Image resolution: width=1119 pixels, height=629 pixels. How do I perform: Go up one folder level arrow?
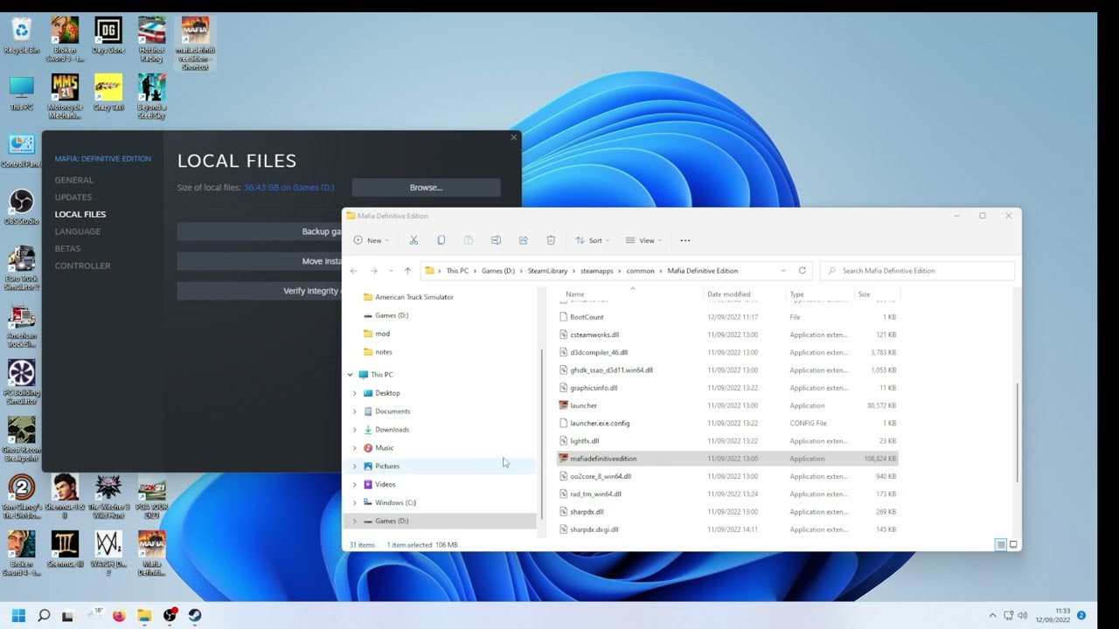point(407,271)
